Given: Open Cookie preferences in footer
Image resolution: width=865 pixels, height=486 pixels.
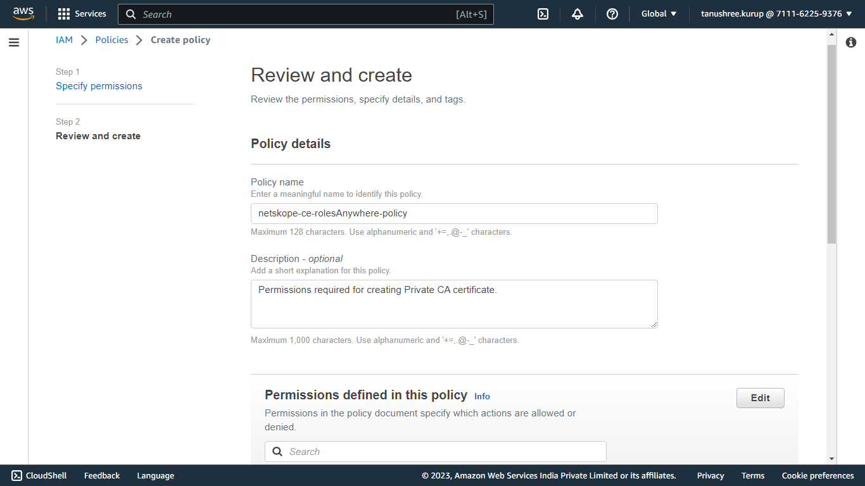Looking at the screenshot, I should 818,476.
